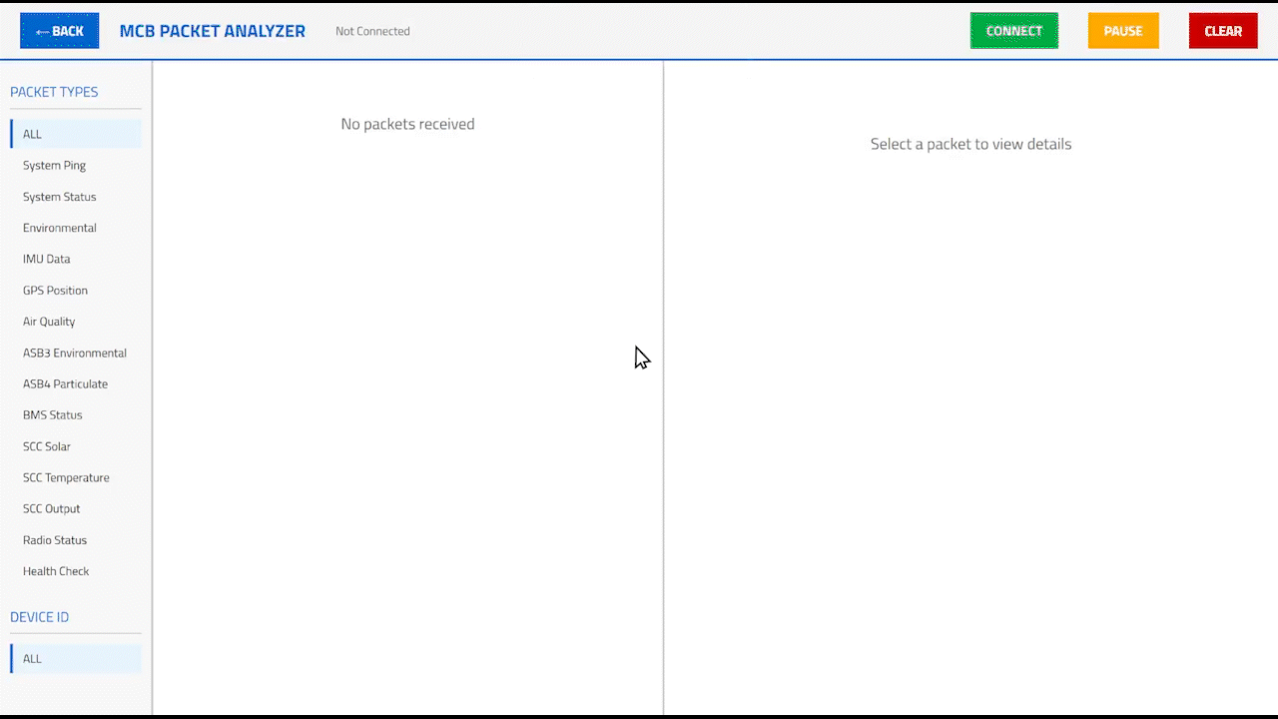Select ASB3 Environmental packet type
Screen dimensions: 1278x719
[x=75, y=353]
